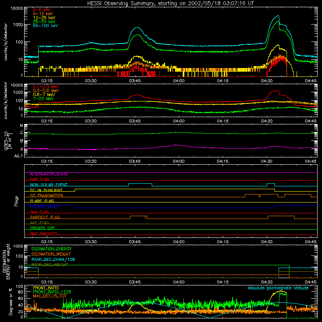The width and height of the screenshot is (322, 322).
Task: Click the 04:30 tick label under the keV plot
Action: click(x=266, y=81)
